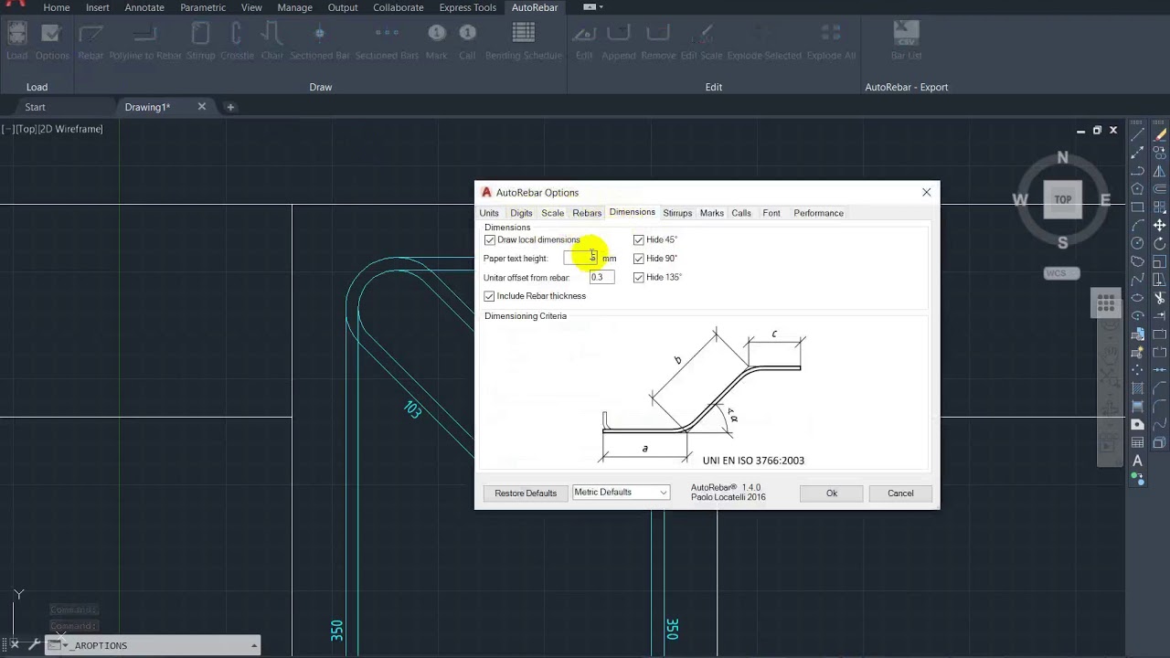Select the Line tool in the right toolbar
The image size is (1170, 658).
coord(1138,134)
